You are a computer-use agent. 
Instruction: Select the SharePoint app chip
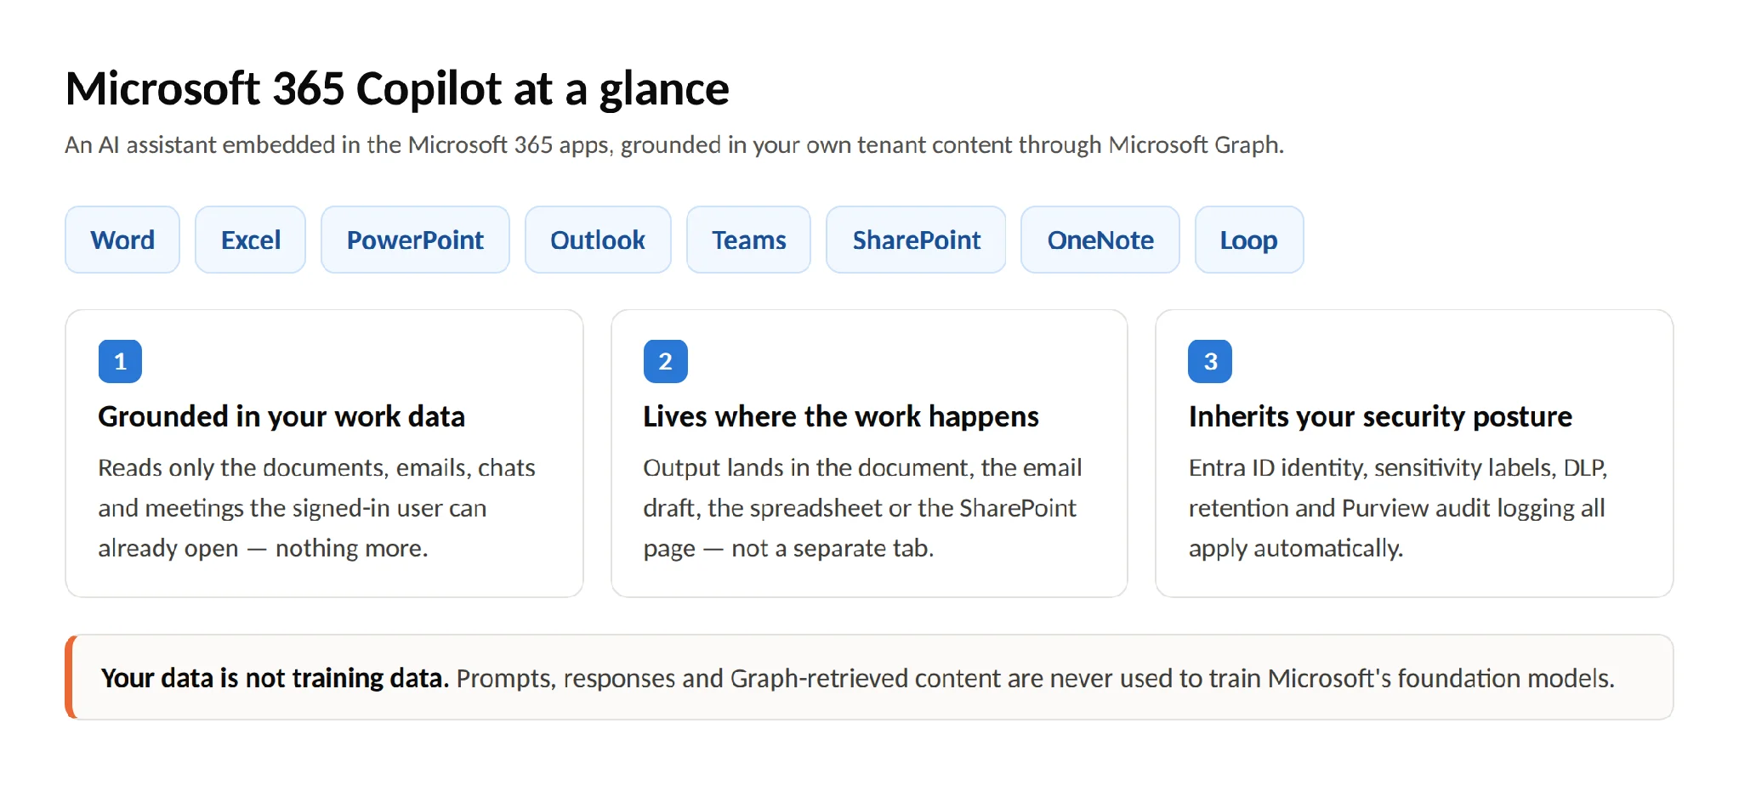coord(916,240)
